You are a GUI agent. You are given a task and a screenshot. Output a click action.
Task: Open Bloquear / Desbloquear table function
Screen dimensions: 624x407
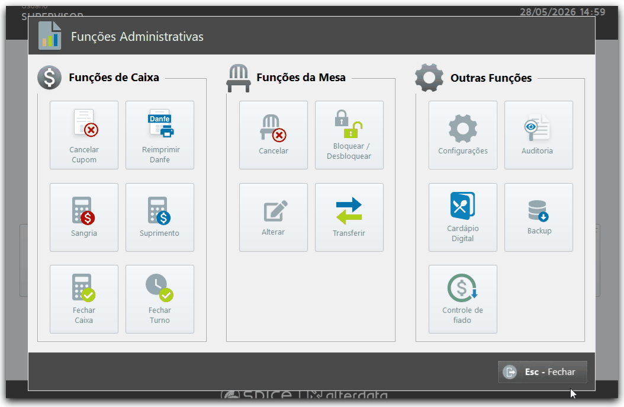(349, 135)
